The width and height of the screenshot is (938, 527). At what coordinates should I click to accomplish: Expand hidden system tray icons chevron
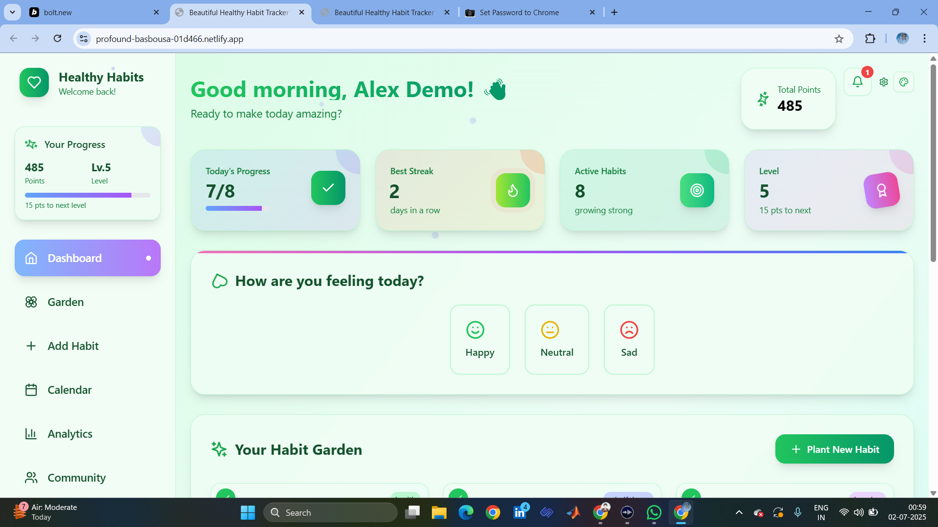click(x=739, y=512)
